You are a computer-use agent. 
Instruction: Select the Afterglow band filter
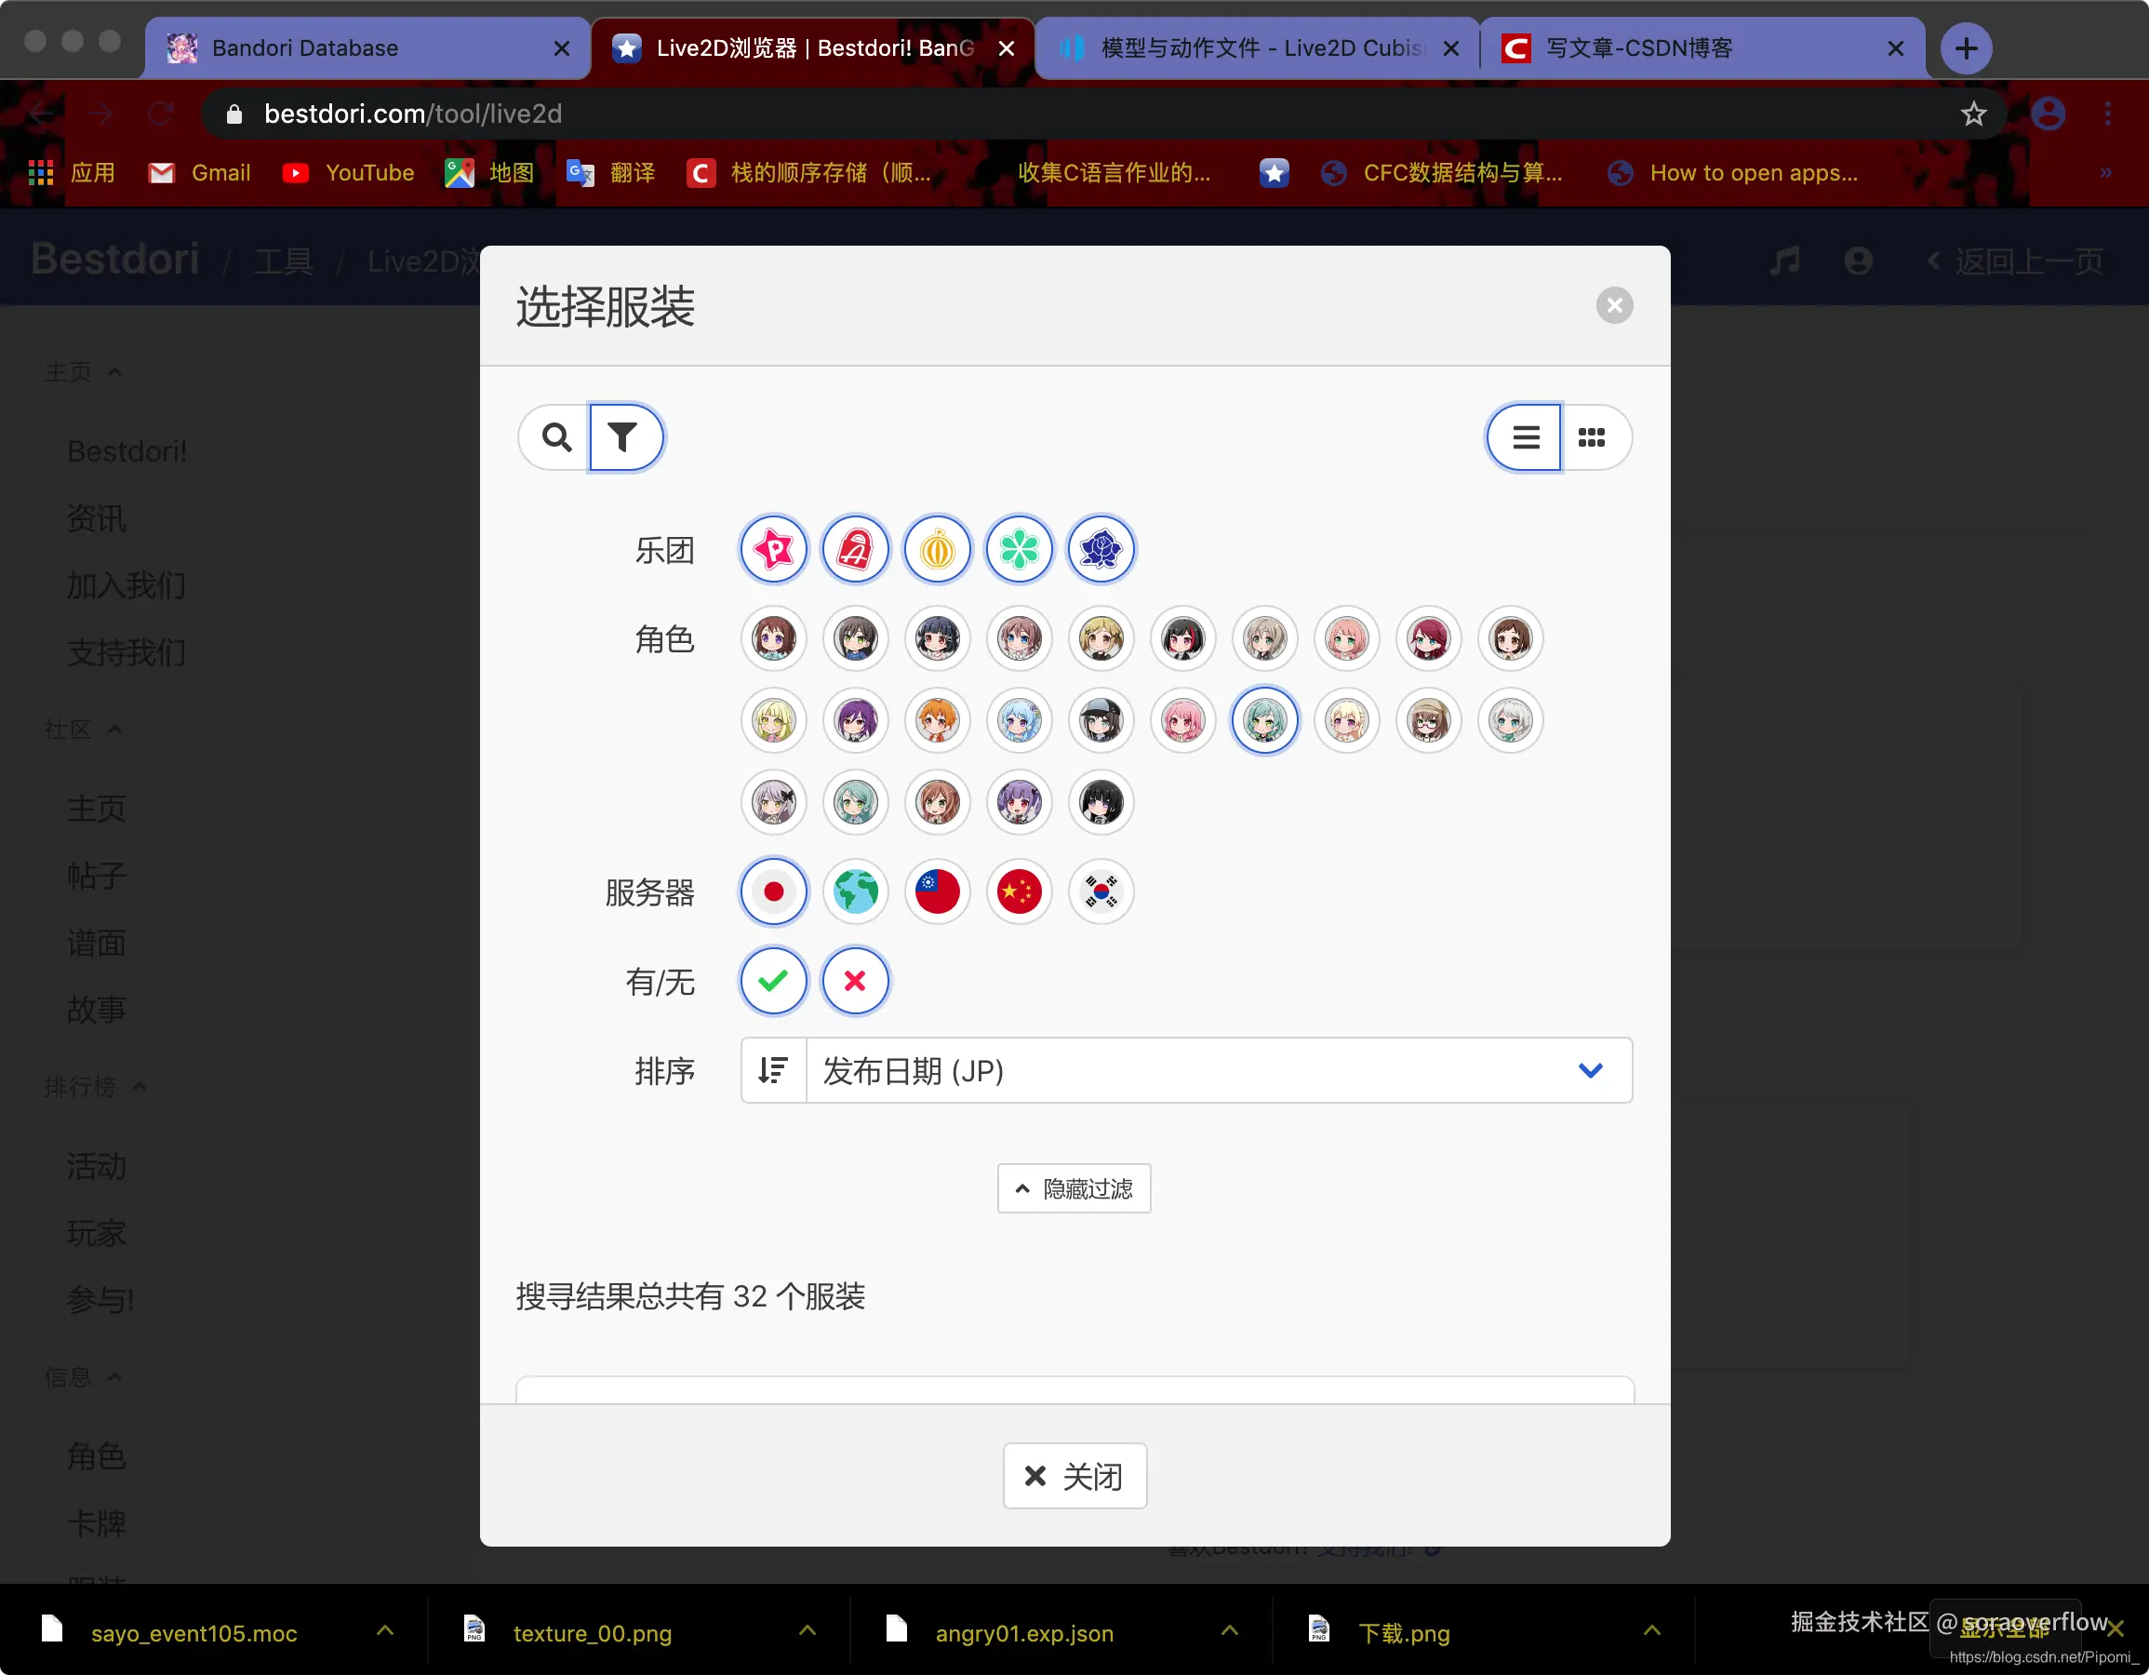pyautogui.click(x=855, y=549)
